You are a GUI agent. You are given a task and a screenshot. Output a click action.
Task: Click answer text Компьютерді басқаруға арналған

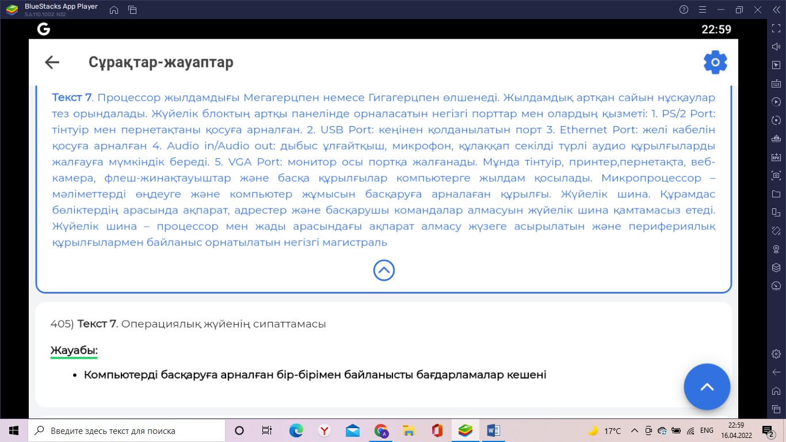pos(315,375)
